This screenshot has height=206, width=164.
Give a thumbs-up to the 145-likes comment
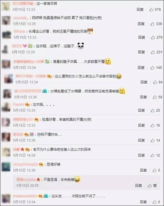[156, 68]
